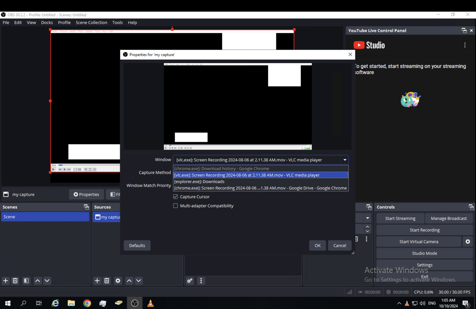Click the Defaults button
The height and width of the screenshot is (309, 476).
[137, 245]
